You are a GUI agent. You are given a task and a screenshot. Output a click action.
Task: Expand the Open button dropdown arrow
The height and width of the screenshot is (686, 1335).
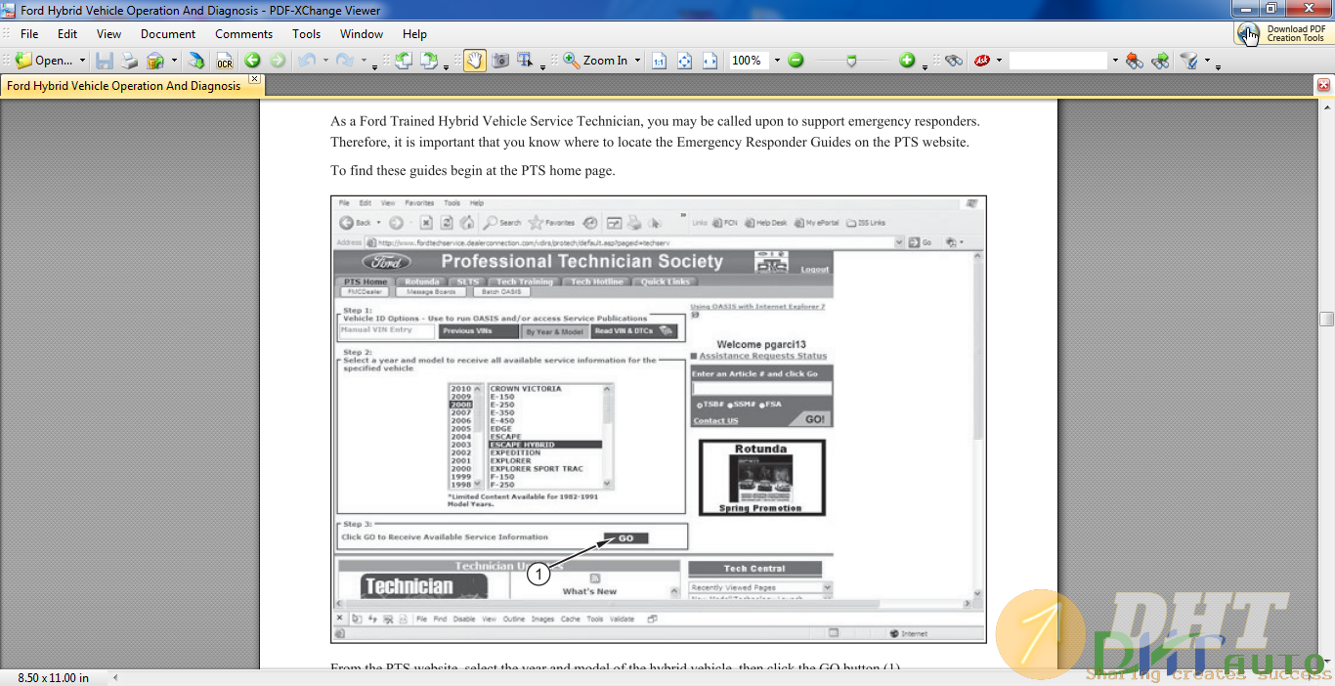click(x=82, y=61)
